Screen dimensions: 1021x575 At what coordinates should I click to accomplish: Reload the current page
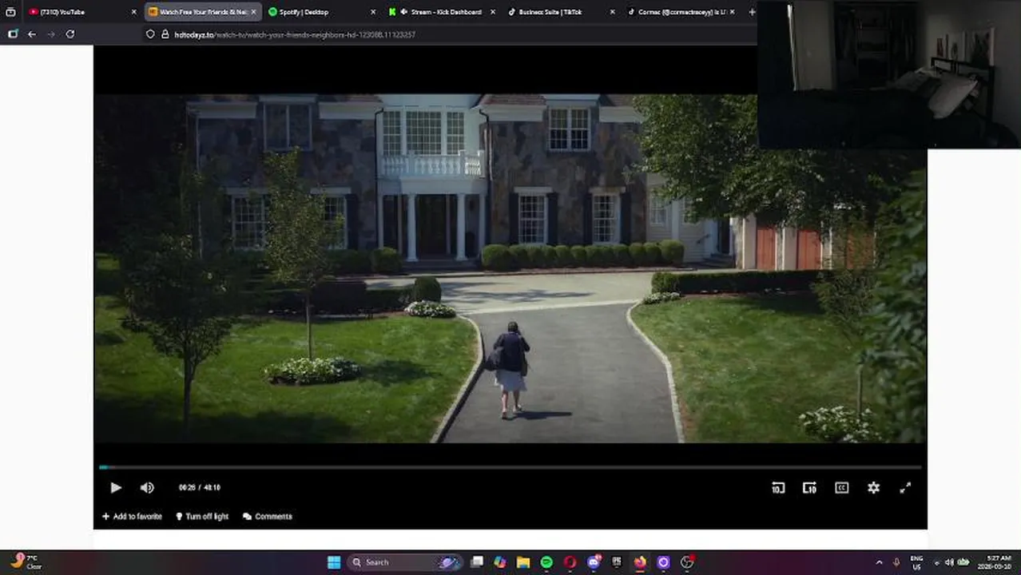click(70, 34)
